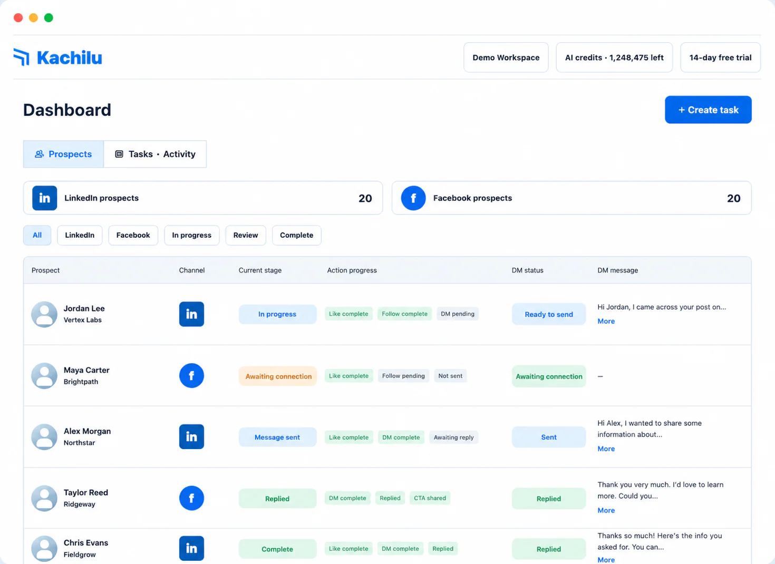The height and width of the screenshot is (564, 775).
Task: Filter prospects by LinkedIn
Action: pos(80,235)
